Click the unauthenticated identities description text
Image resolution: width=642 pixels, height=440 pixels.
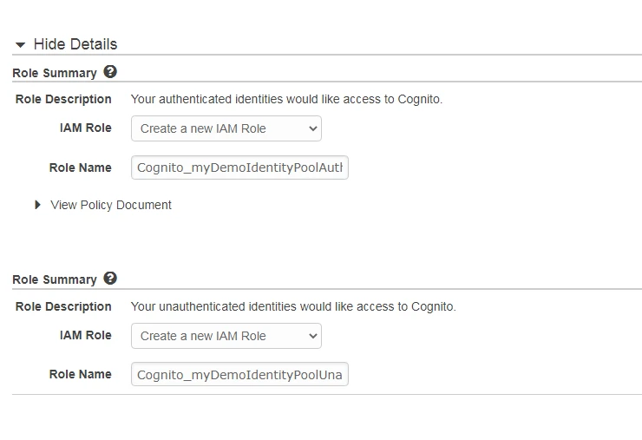tap(292, 306)
